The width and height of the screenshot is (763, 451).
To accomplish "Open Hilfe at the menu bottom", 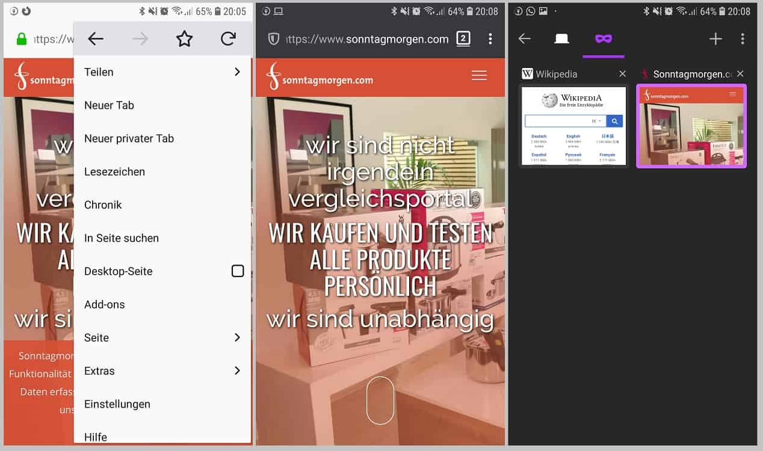I will tap(162, 434).
